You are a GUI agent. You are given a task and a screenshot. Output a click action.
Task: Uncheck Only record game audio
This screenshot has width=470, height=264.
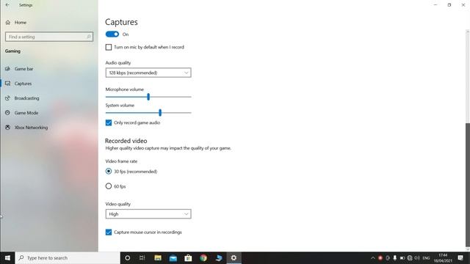click(x=109, y=122)
